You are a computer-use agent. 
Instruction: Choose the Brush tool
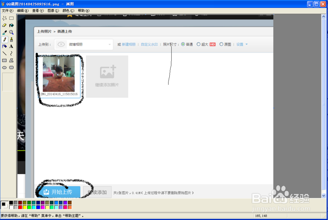[11, 39]
